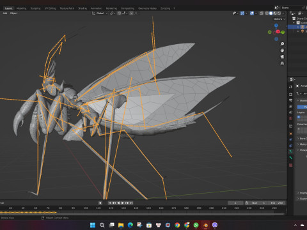Switch to the UV Editing workspace tab
Viewport: 307px width, 230px height.
click(50, 8)
